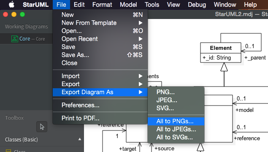Open the Window menu

(x=225, y=5)
